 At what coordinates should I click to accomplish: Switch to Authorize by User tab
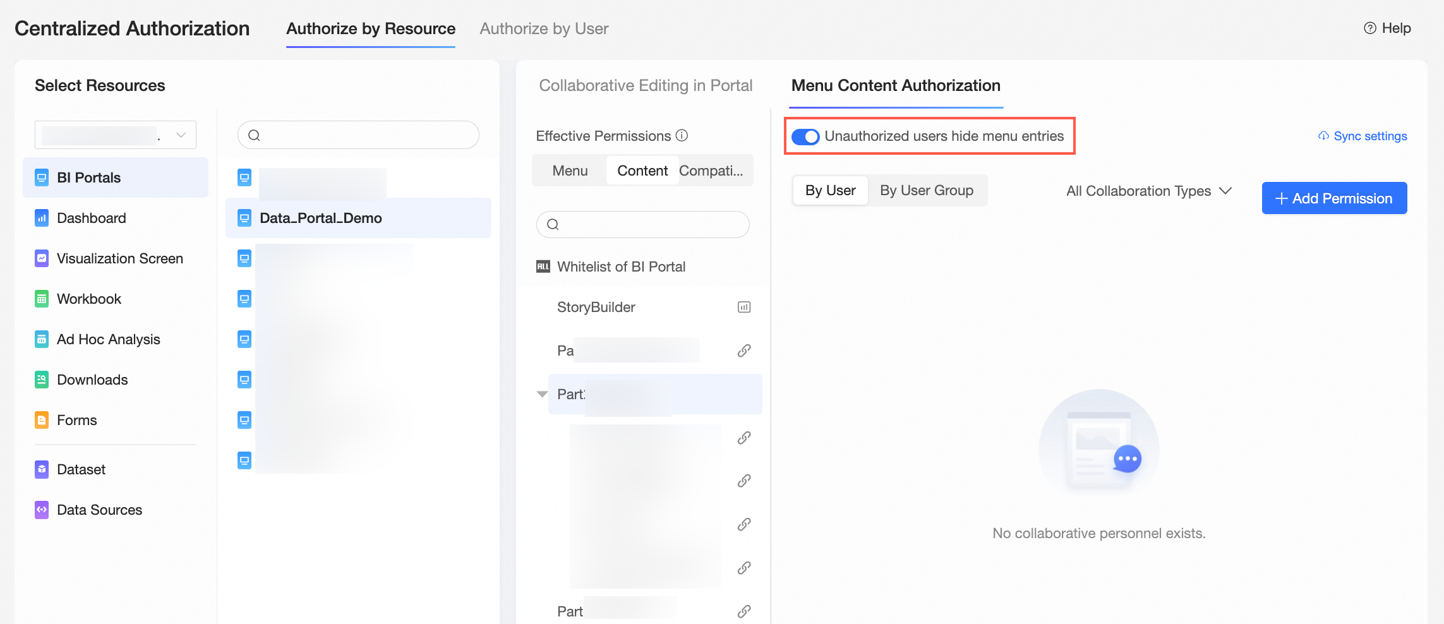(544, 28)
